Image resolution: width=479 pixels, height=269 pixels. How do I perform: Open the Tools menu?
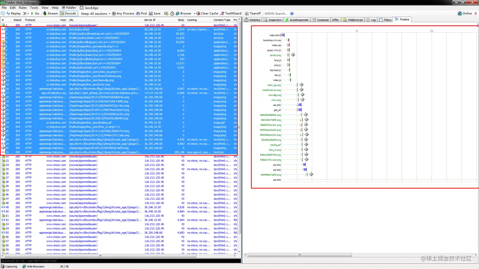coord(34,8)
